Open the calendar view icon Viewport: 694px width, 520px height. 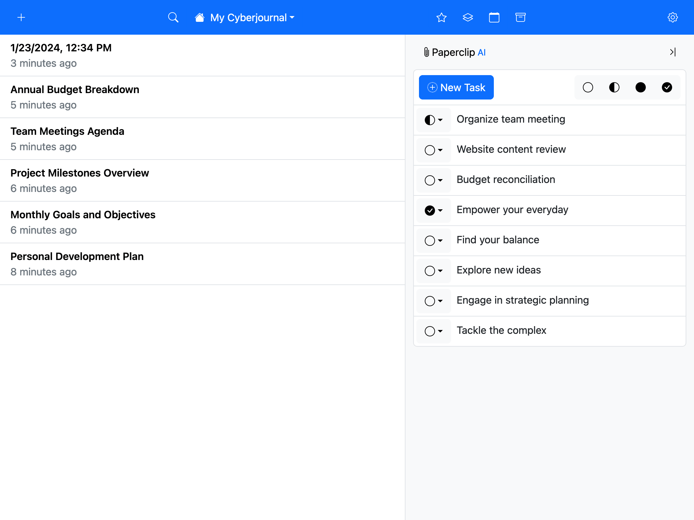pos(494,17)
